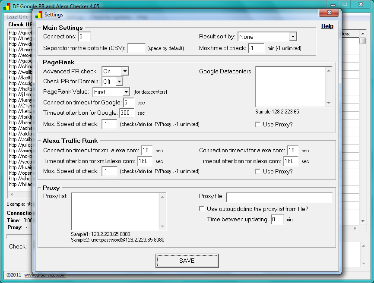Click the "Sample2: user:password@128.2.223.65:8080" text

pos(117,240)
